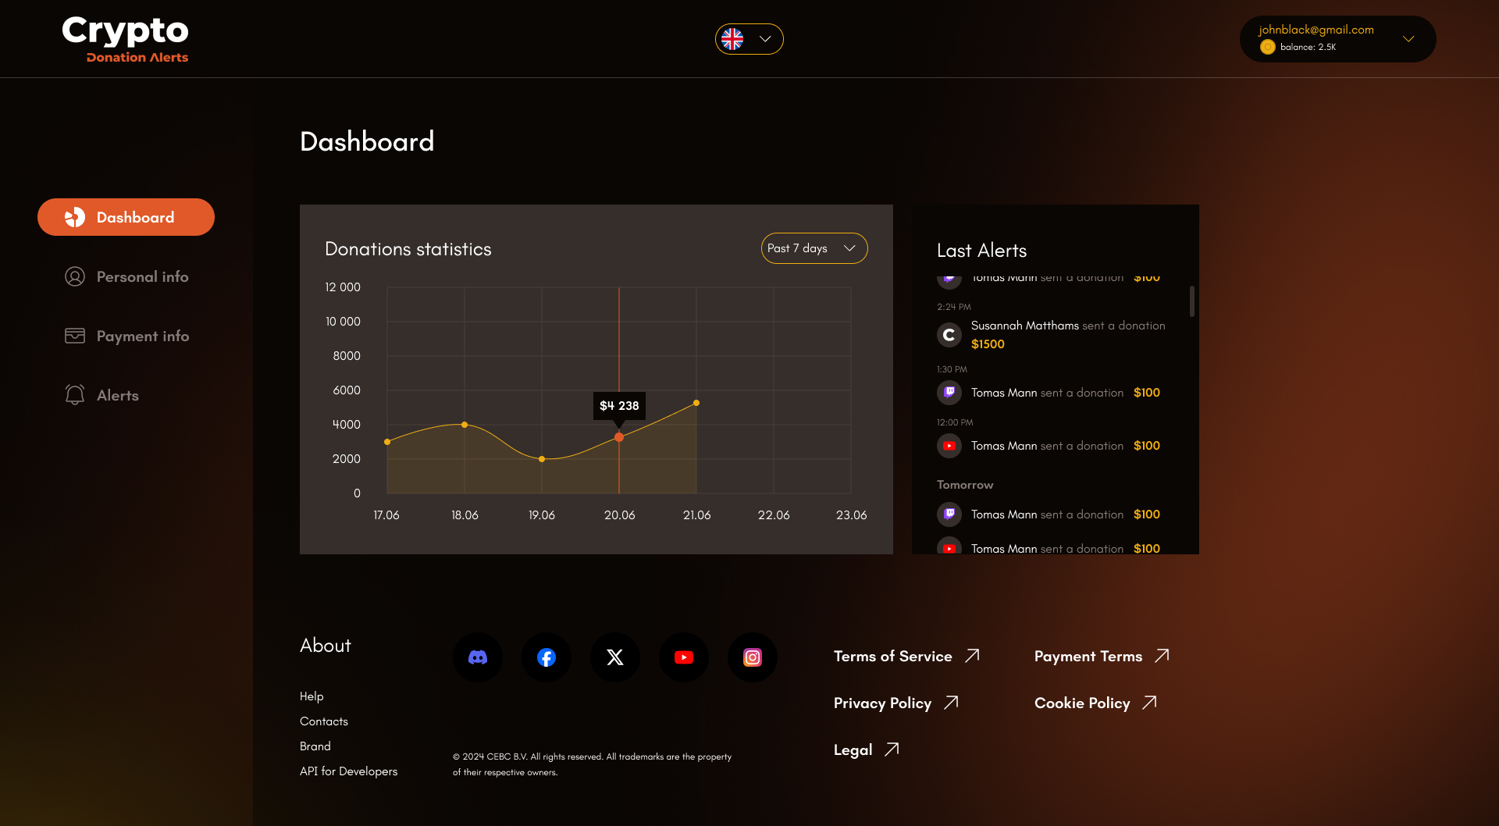Click the 20.06 data point on chart
This screenshot has width=1499, height=826.
tap(619, 437)
